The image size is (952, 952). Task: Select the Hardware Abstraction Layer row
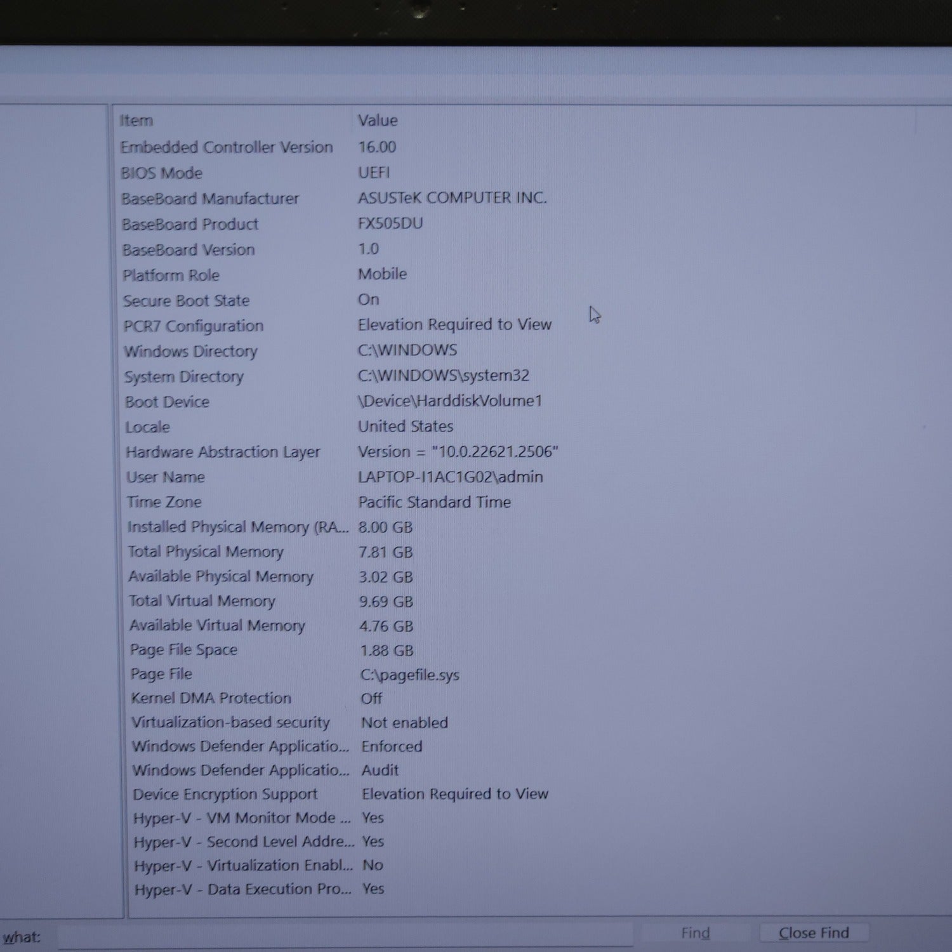pyautogui.click(x=223, y=452)
